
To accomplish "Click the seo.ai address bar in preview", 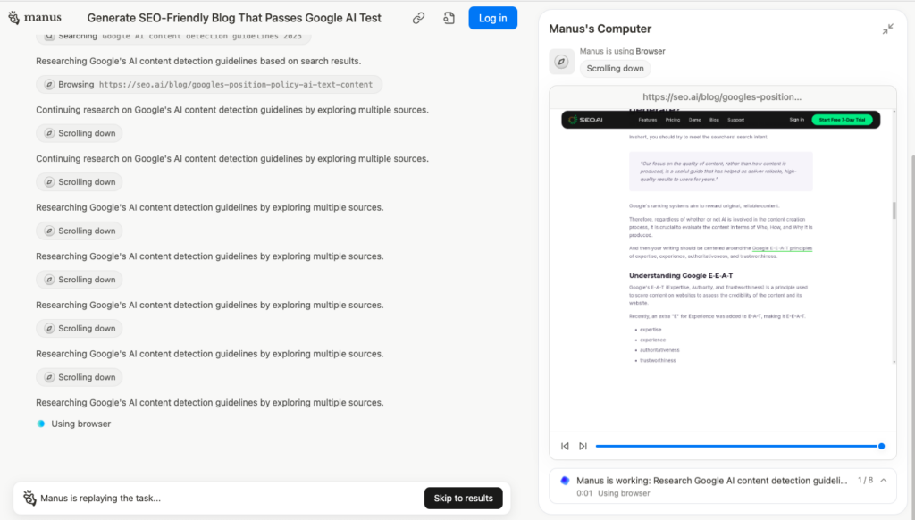I will point(722,96).
